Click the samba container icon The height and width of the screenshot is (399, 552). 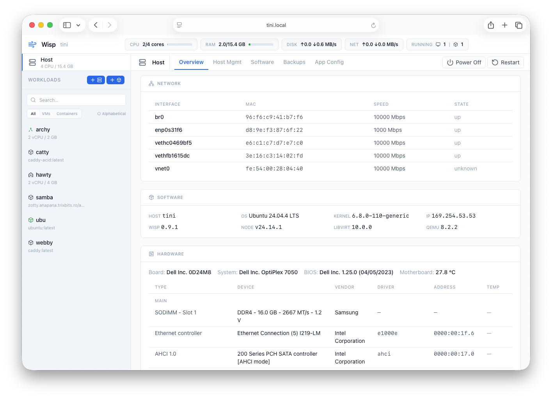tap(31, 197)
